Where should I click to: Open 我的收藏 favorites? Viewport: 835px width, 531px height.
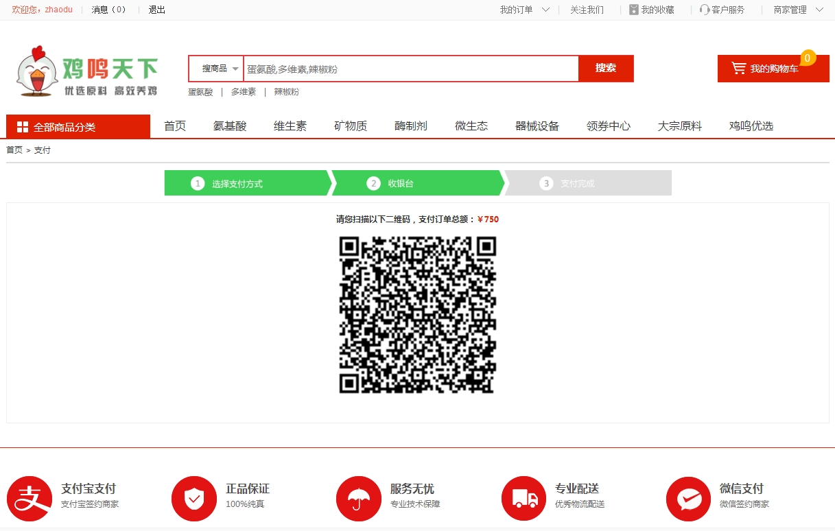652,10
